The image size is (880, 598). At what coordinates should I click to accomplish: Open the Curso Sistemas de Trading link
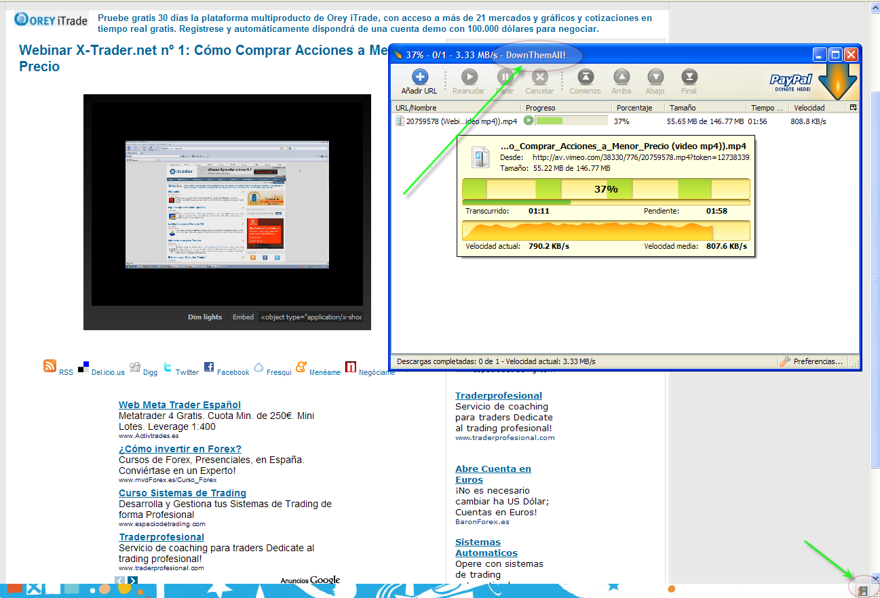pos(183,493)
